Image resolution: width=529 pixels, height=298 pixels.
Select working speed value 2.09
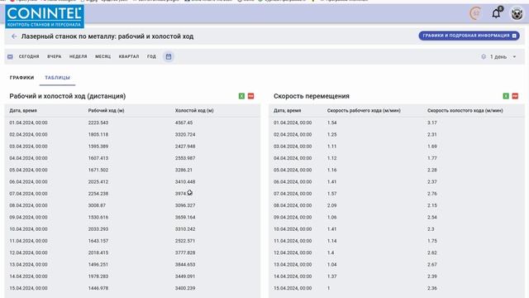pyautogui.click(x=331, y=205)
